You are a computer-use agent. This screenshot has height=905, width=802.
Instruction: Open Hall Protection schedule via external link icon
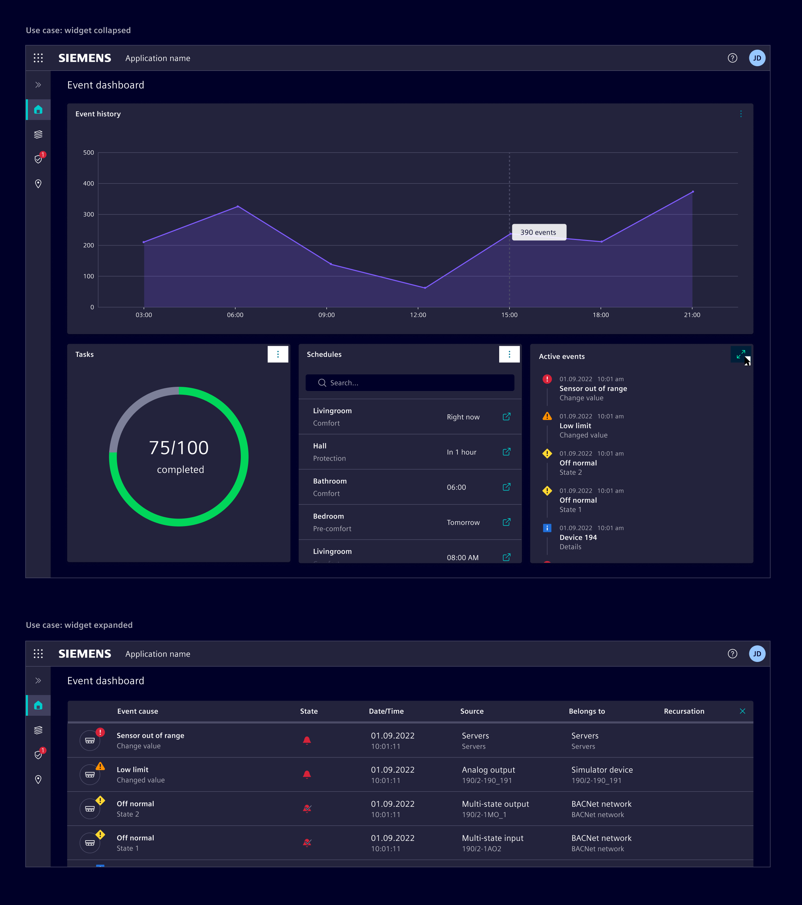point(507,452)
